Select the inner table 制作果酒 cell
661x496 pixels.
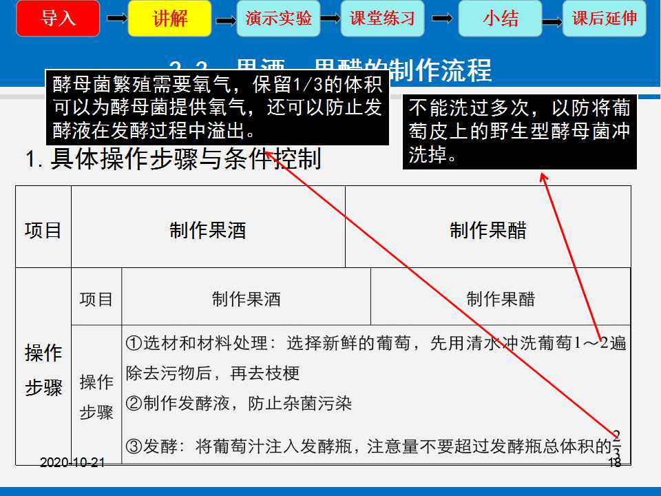[x=246, y=296]
